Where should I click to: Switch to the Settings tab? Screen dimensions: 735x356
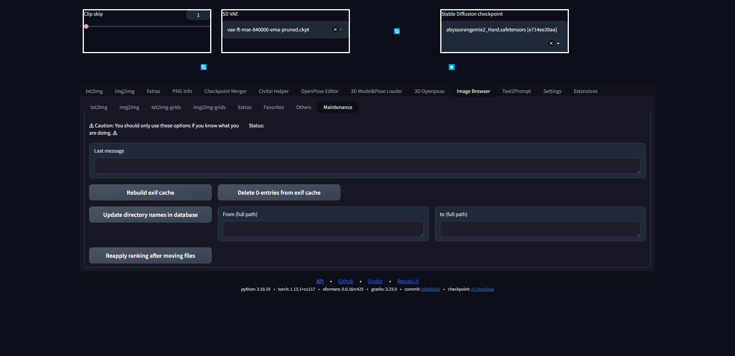tap(552, 91)
